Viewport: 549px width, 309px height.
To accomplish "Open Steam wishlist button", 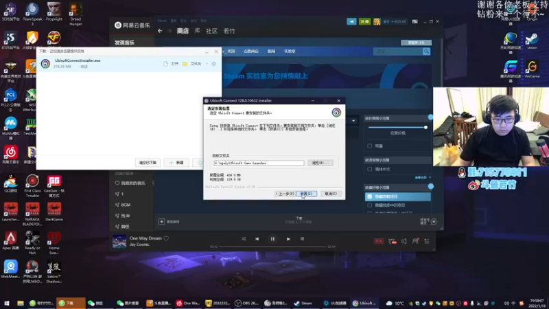I will [417, 43].
